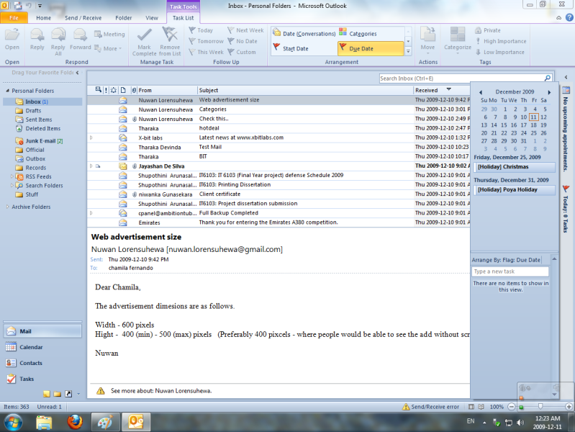This screenshot has width=575, height=432.
Task: Click the Folder List icon at the navigation pane bottom
Action: 57,394
